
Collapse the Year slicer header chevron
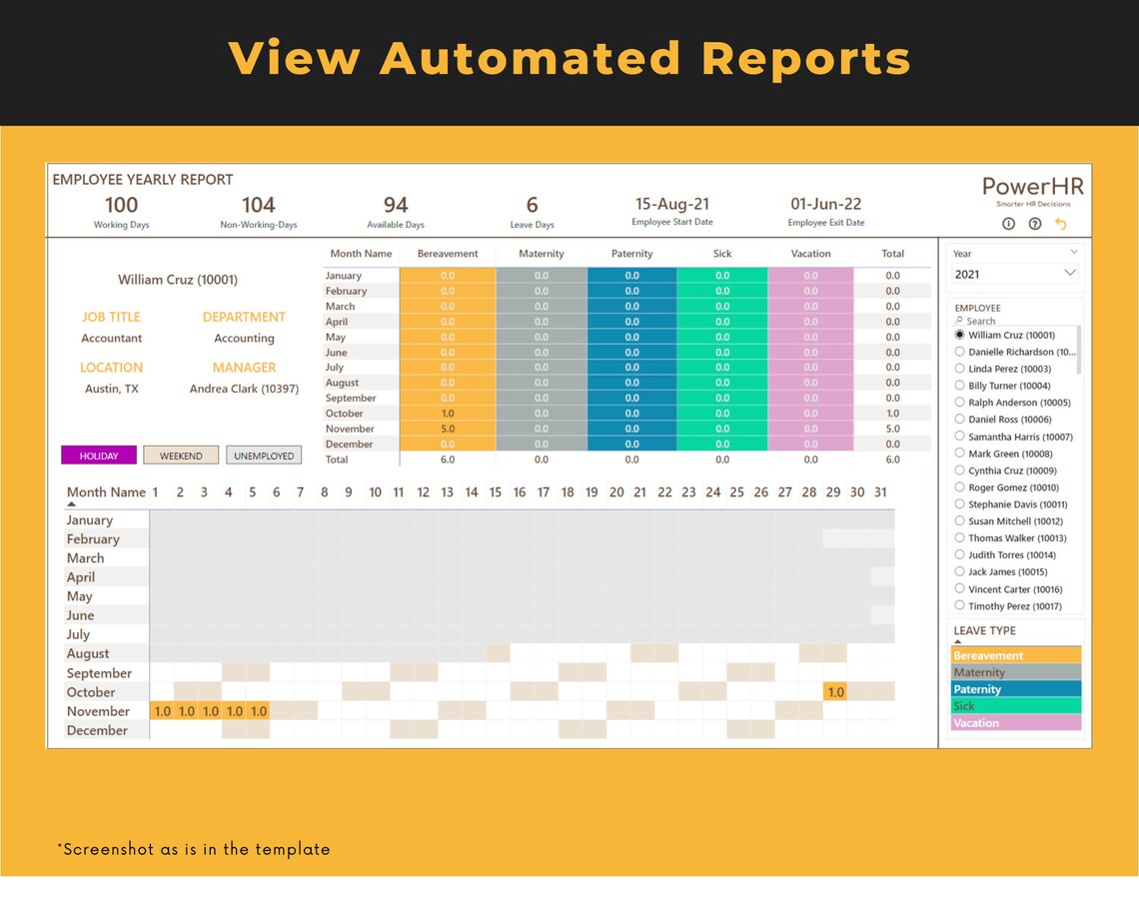tap(1074, 252)
